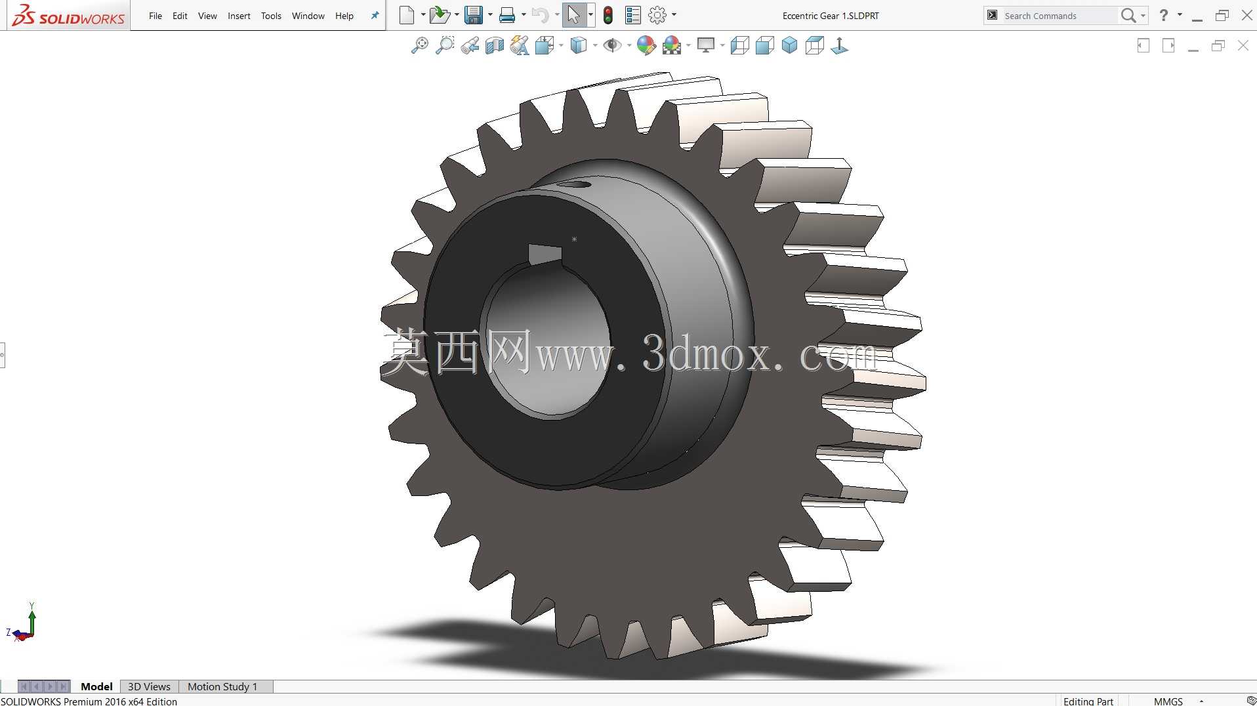The width and height of the screenshot is (1257, 706).
Task: Expand the Hide/Show Items dropdown arrow
Action: (629, 45)
